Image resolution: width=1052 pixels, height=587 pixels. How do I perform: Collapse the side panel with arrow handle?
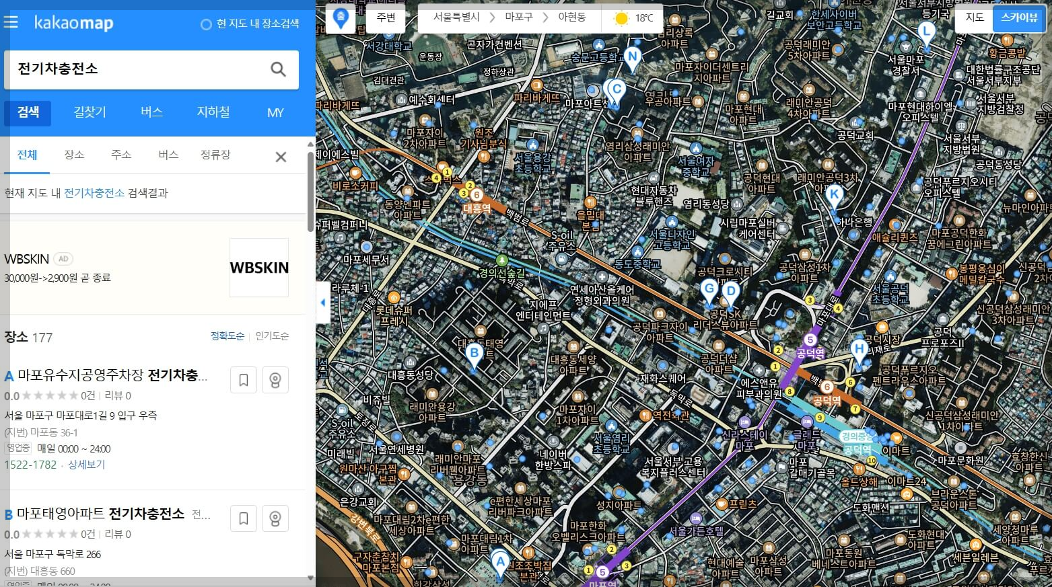tap(323, 303)
